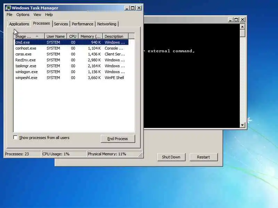Click the 3,660 K memory value

(x=94, y=78)
